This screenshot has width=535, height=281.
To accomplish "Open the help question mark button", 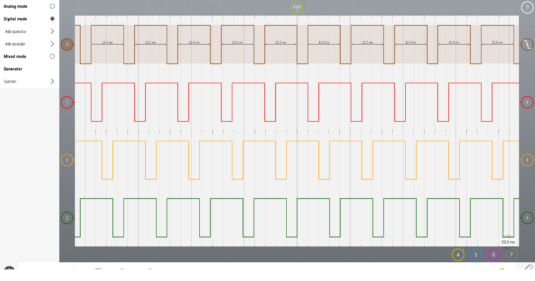I will (527, 8).
